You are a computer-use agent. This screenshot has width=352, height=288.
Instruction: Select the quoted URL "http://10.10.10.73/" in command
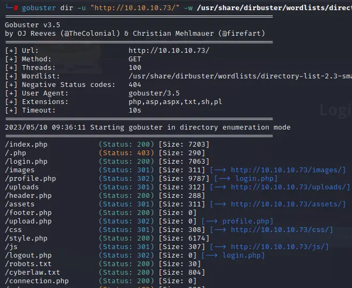135,8
